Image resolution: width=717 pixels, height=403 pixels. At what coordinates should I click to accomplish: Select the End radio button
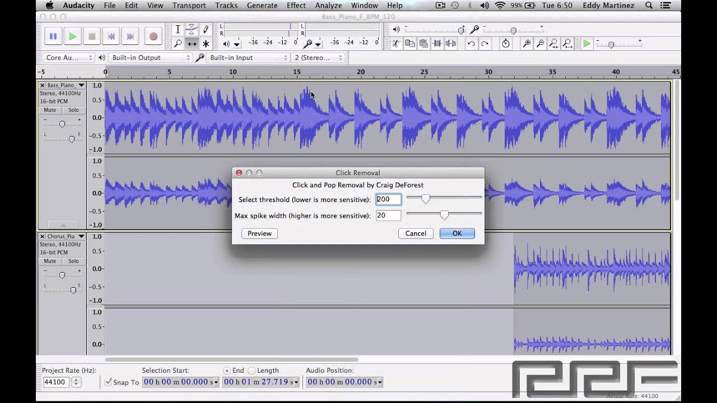[227, 371]
